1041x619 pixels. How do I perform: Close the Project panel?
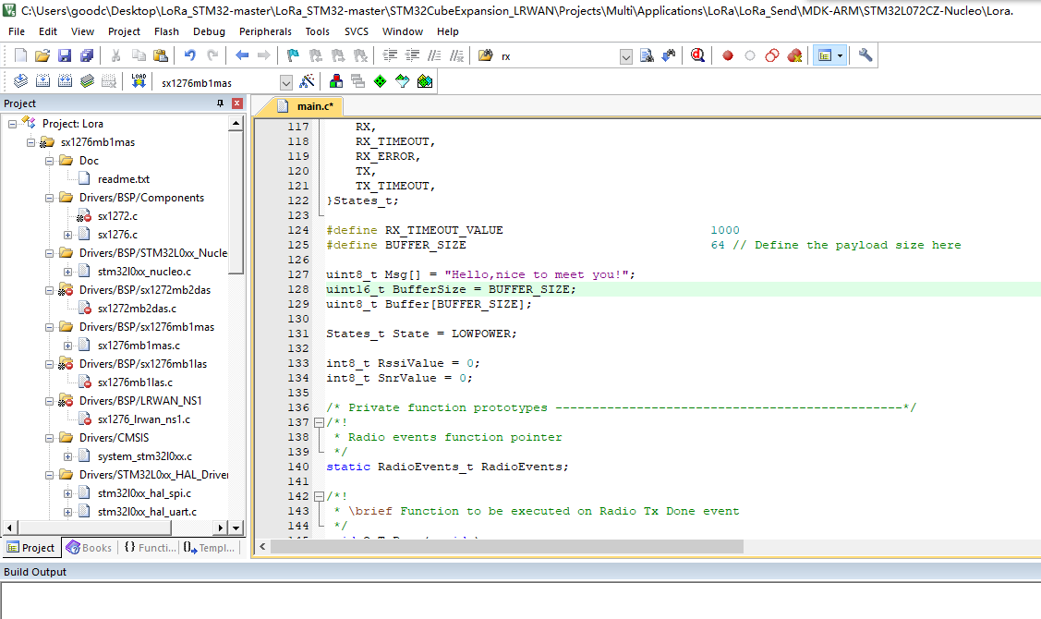(x=237, y=103)
